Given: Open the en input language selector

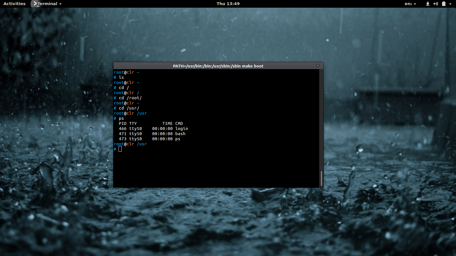Looking at the screenshot, I should point(410,4).
